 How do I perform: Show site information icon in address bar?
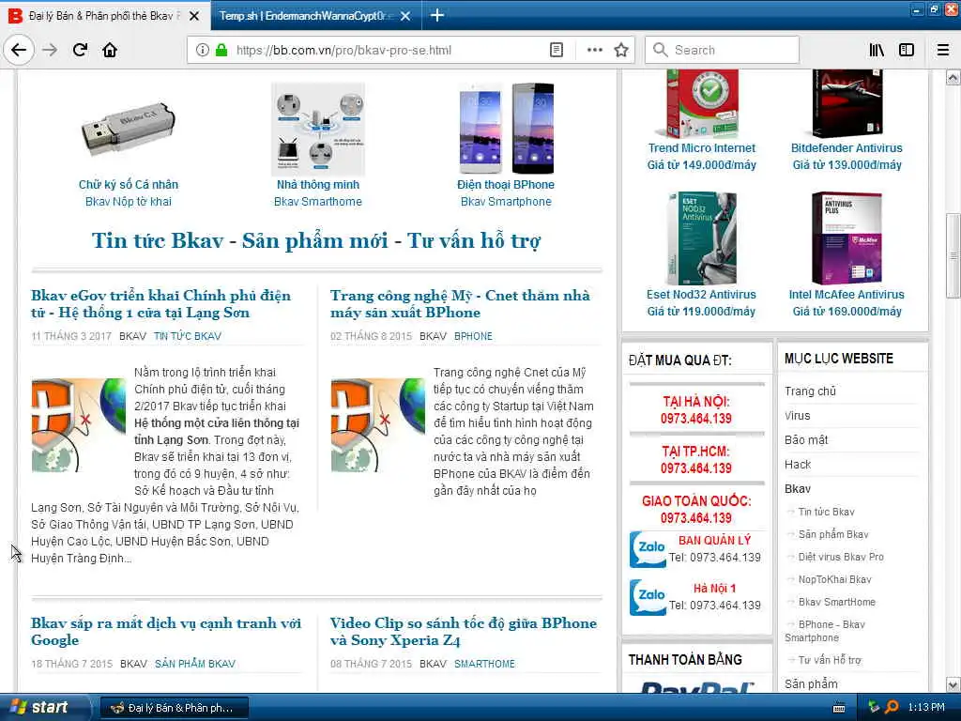pyautogui.click(x=203, y=50)
